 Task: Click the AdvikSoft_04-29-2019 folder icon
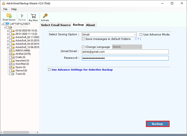13,44
